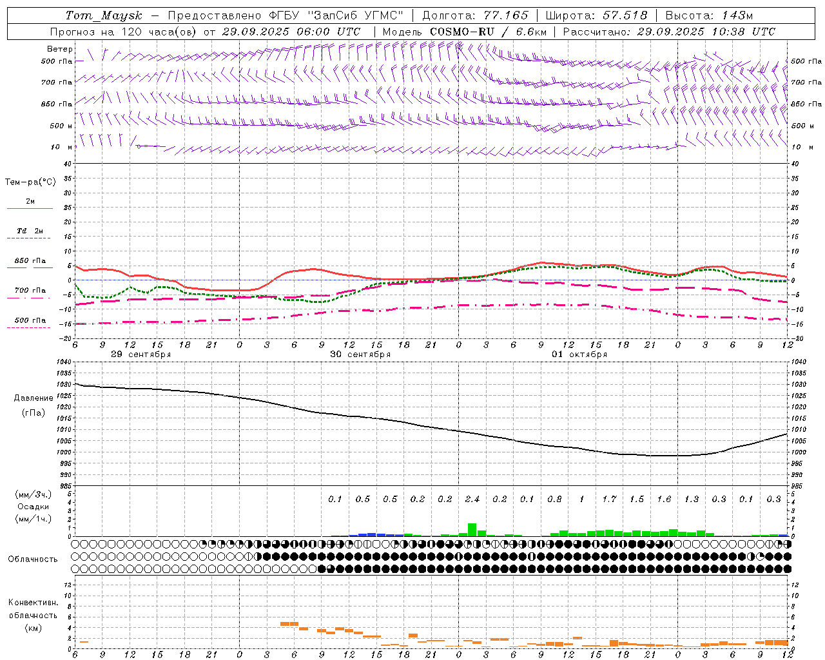Viewport: 825px width, 660px height.
Task: Click the "Облачность" cloudiness label
Action: (33, 559)
